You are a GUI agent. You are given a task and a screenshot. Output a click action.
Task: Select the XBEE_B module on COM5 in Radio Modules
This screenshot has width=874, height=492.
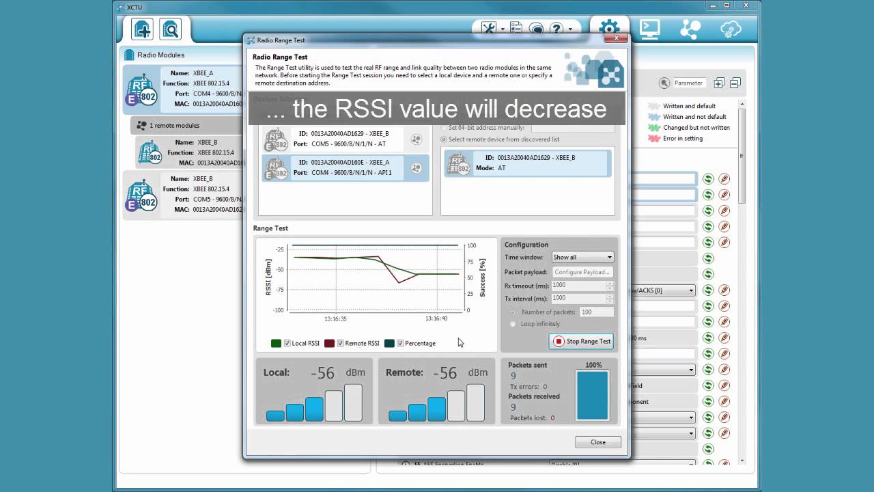[183, 195]
